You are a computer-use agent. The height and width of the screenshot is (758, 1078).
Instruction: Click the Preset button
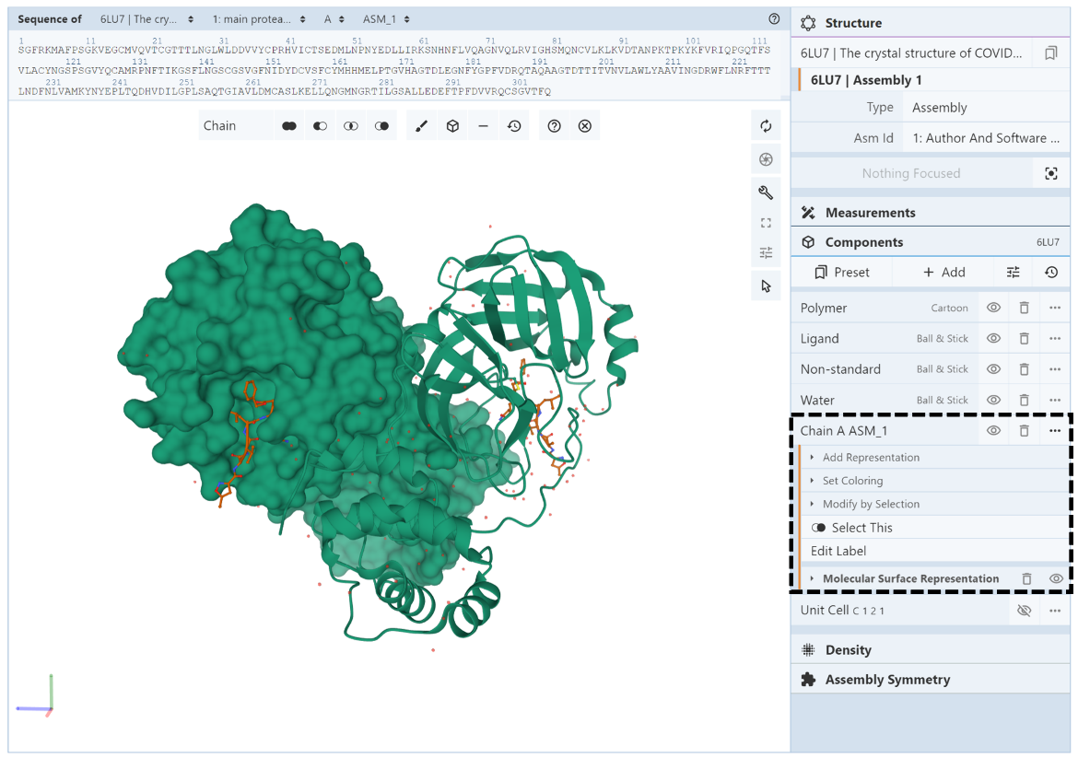point(842,273)
